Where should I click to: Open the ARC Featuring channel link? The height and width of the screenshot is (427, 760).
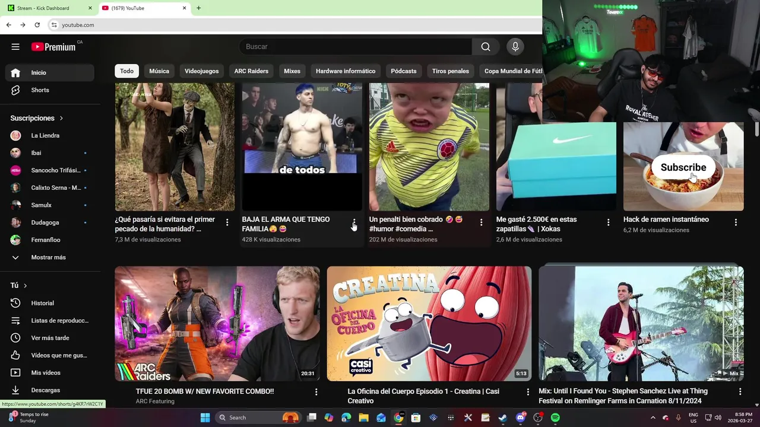coord(155,401)
